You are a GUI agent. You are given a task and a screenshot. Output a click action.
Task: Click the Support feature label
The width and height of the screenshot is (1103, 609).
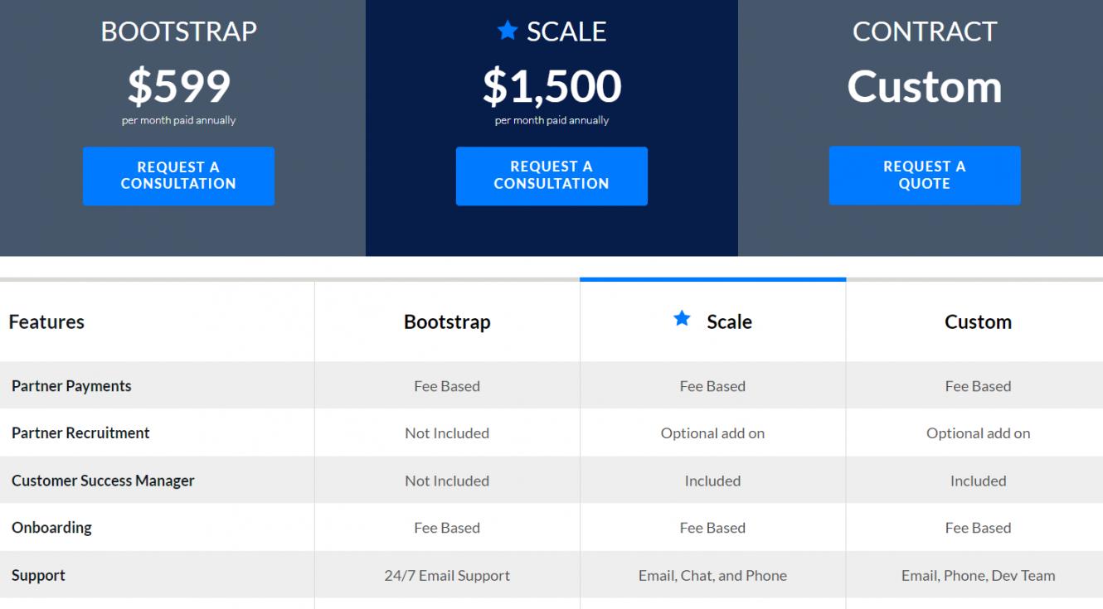point(38,575)
